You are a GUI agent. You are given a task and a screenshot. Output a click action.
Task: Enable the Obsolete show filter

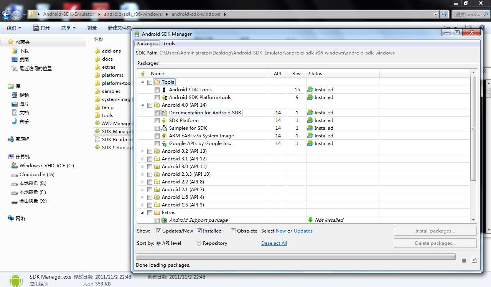click(233, 231)
